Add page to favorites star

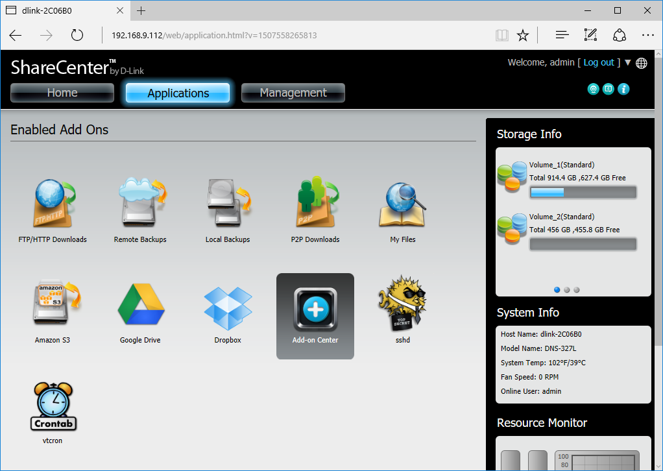523,35
